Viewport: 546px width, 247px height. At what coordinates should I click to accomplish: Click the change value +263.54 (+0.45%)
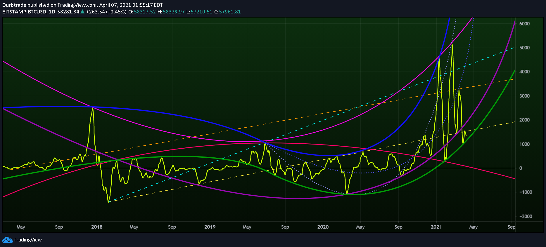tap(106, 12)
